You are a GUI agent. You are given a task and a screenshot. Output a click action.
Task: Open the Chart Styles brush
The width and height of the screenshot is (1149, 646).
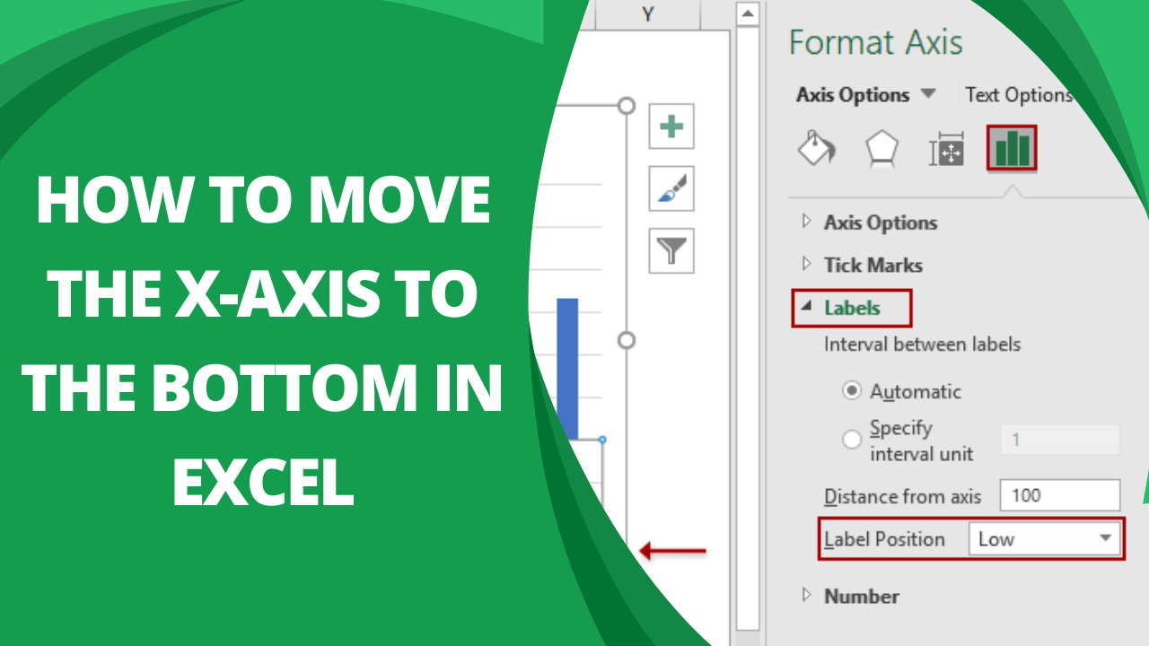tap(671, 188)
